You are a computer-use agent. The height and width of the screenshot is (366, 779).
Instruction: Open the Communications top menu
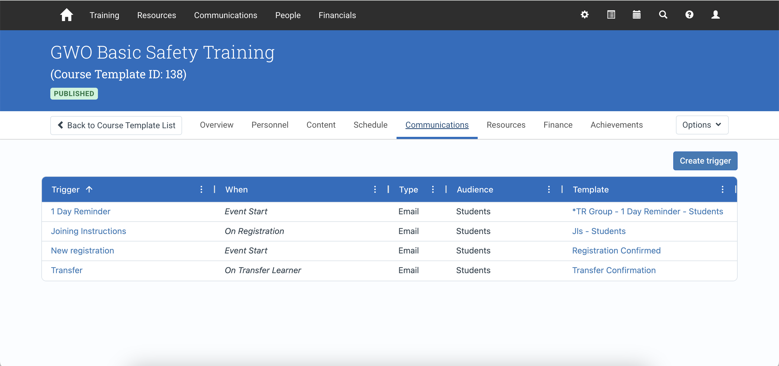point(225,15)
